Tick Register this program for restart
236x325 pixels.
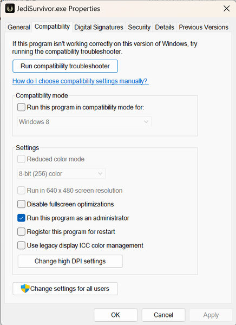pyautogui.click(x=21, y=232)
